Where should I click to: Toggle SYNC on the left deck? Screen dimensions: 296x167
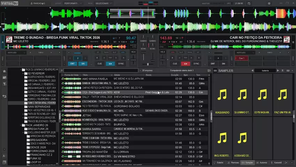coord(121,64)
